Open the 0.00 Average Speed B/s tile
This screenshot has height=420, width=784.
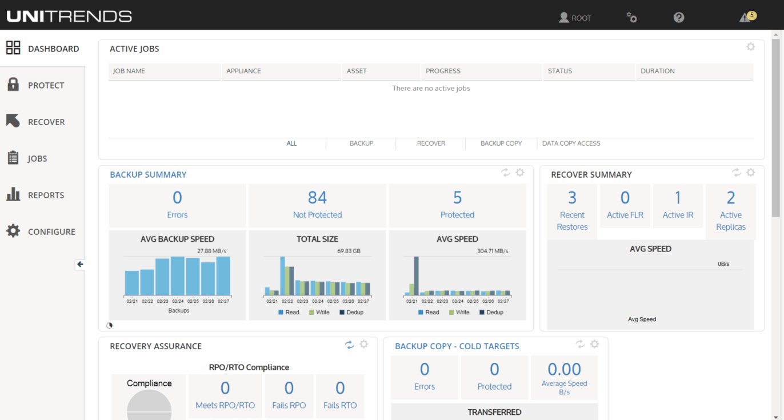point(564,377)
